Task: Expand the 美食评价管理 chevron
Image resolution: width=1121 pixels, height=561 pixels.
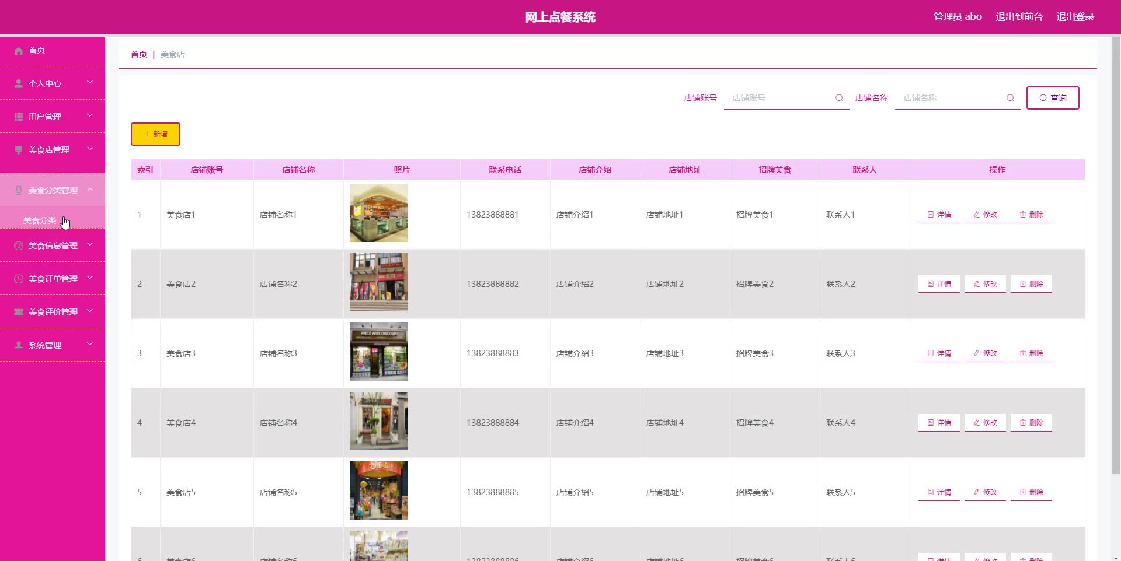Action: (90, 311)
